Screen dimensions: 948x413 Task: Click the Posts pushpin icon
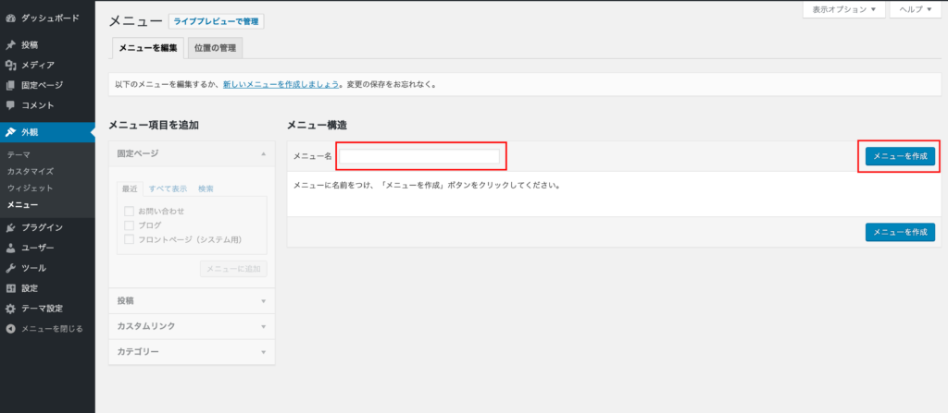pos(10,44)
